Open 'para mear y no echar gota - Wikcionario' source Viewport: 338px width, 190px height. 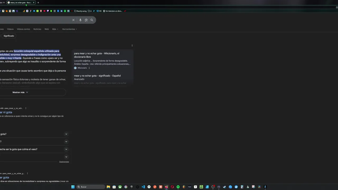(x=97, y=55)
